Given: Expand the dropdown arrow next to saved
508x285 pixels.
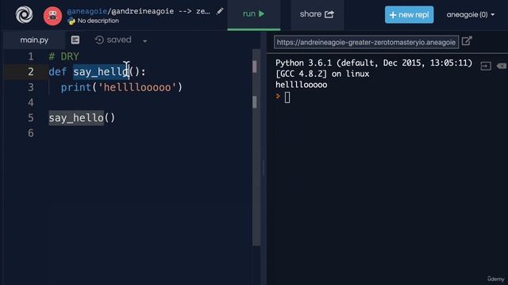Looking at the screenshot, I should 144,40.
